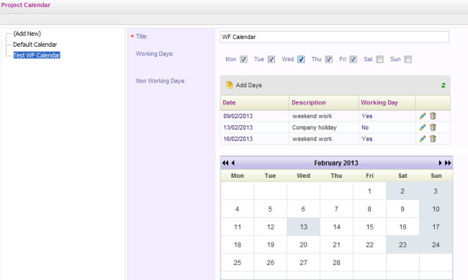Image resolution: width=468 pixels, height=280 pixels.
Task: Select (Add New) in the calendar tree
Action: pyautogui.click(x=27, y=34)
